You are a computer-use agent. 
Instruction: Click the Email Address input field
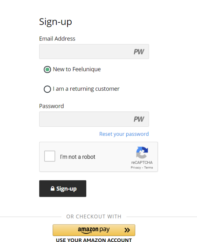click(85, 52)
